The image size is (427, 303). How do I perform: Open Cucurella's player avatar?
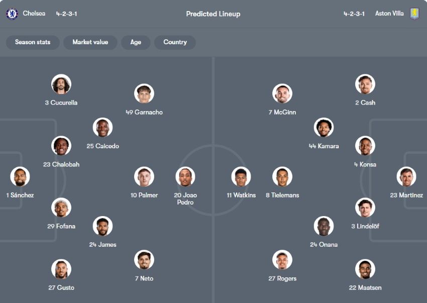[61, 84]
